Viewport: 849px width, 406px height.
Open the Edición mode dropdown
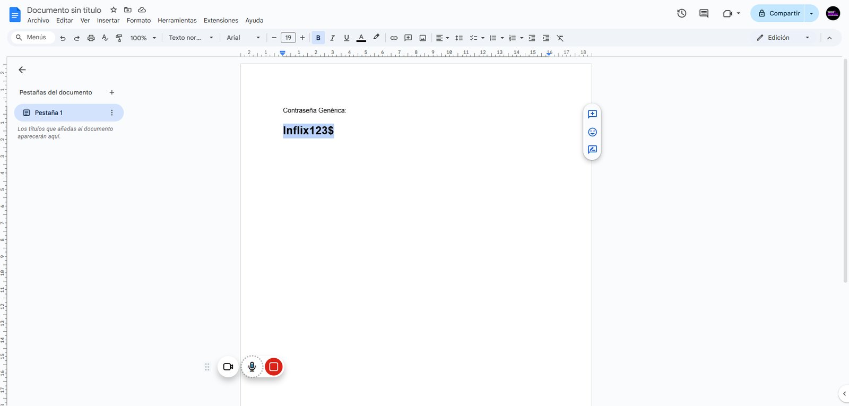click(783, 38)
